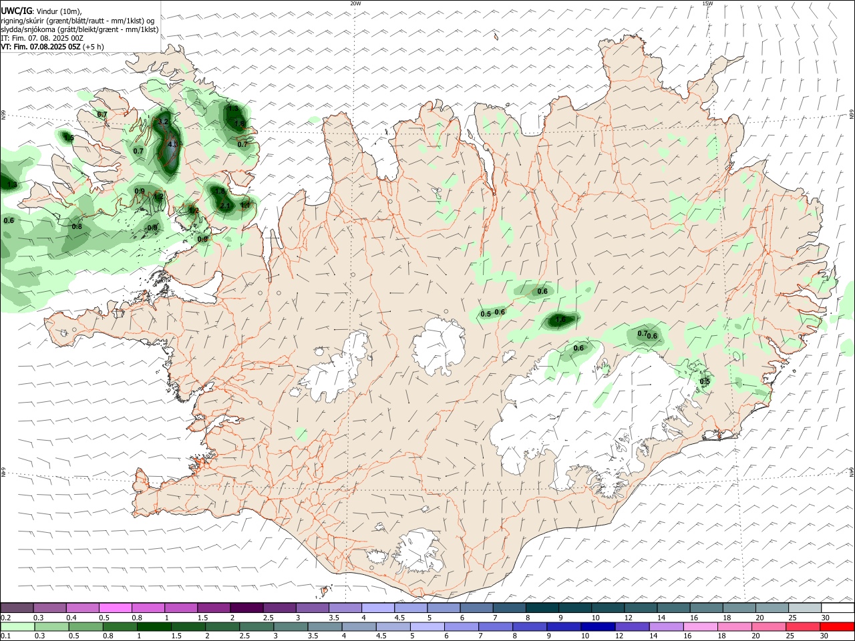Click the '4.0' precipitation peak value
This screenshot has height=641, width=855.
tap(173, 144)
